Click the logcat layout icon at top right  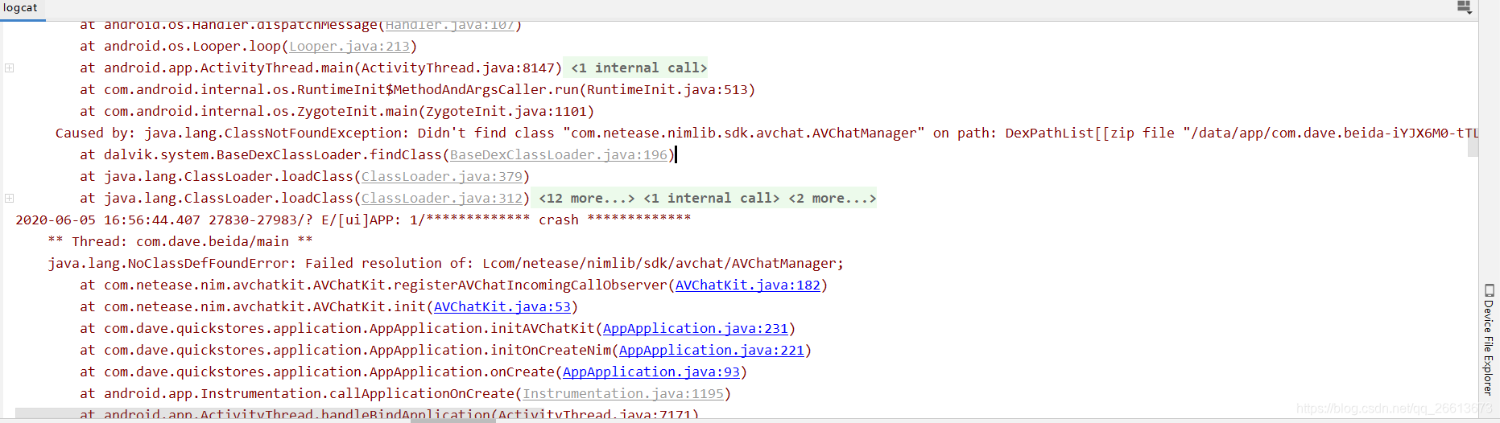pyautogui.click(x=1465, y=8)
